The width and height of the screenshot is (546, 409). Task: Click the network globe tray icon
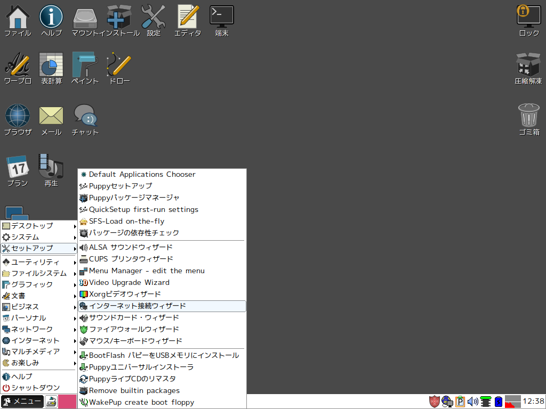(447, 402)
